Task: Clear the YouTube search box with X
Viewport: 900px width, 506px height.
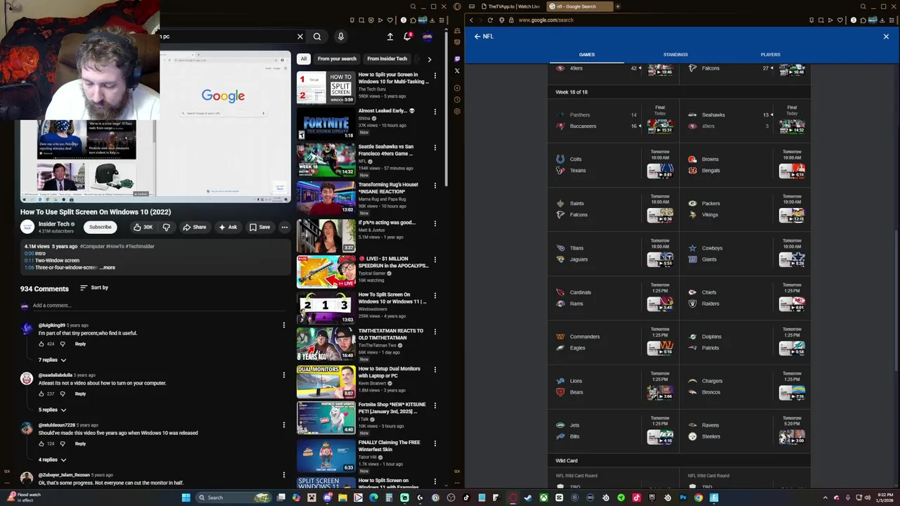Action: pos(300,37)
